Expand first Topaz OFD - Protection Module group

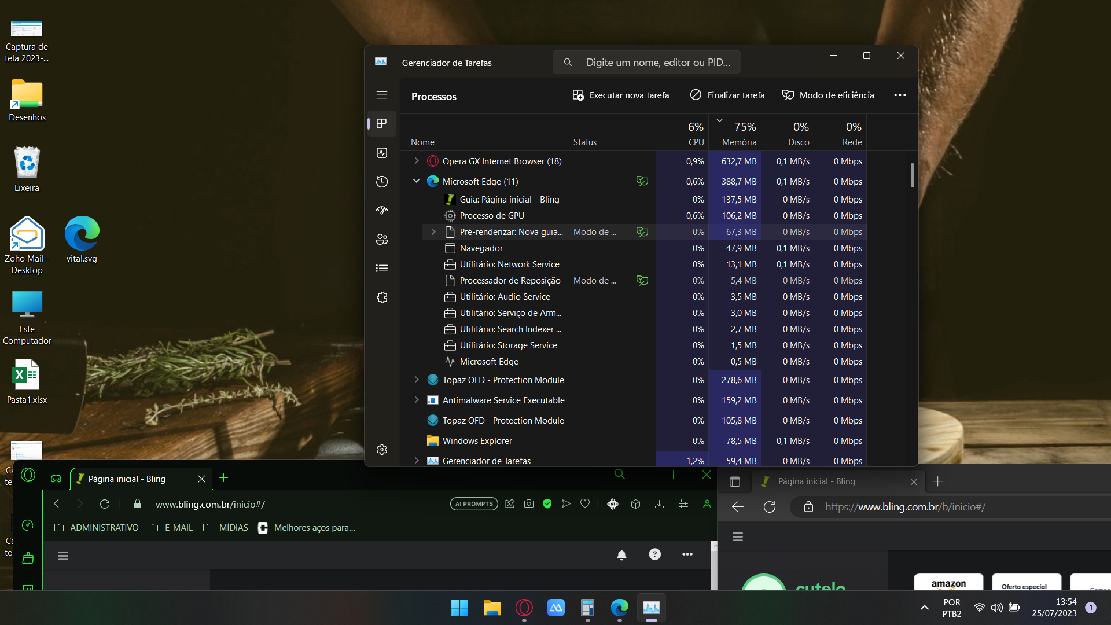(x=417, y=380)
